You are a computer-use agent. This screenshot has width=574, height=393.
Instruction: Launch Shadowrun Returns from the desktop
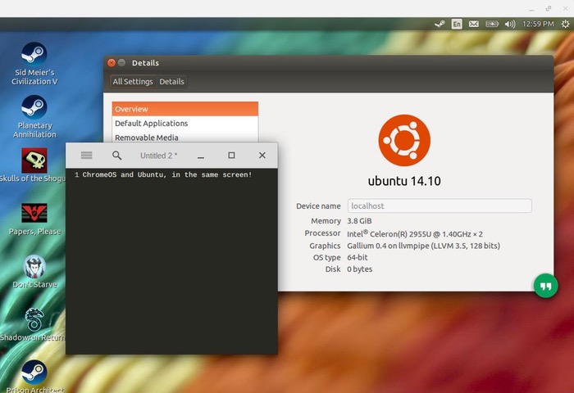(34, 319)
